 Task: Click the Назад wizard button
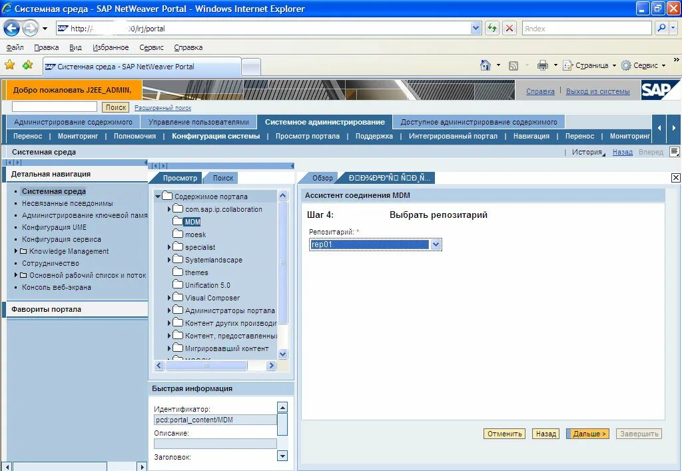click(x=546, y=434)
